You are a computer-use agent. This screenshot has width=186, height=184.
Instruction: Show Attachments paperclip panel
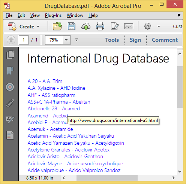click(10, 103)
